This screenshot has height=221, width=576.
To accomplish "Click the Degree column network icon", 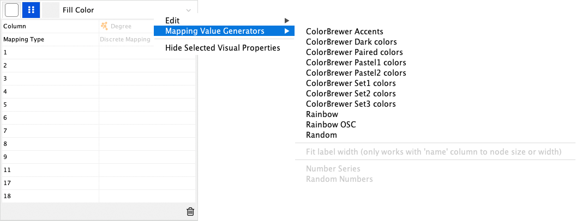I will coord(104,26).
